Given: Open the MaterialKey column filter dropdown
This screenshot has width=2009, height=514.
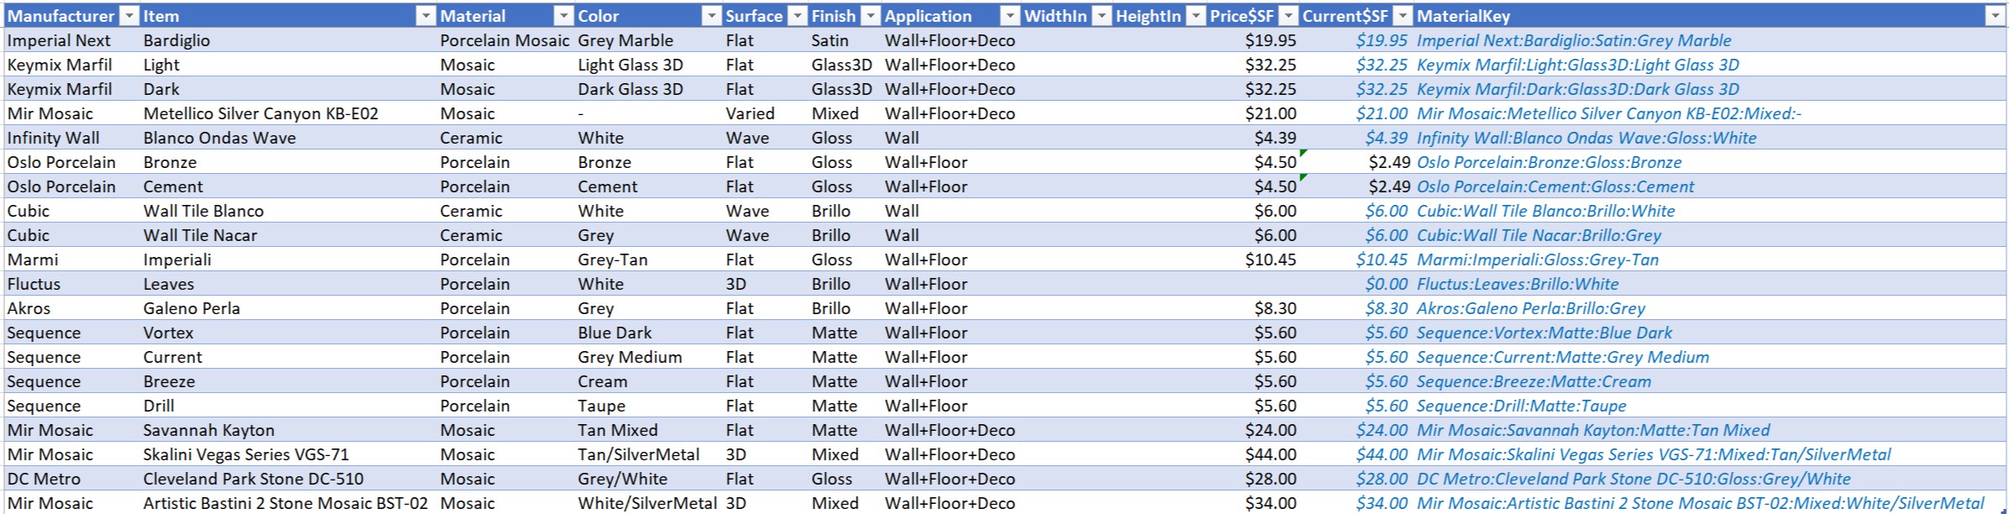Looking at the screenshot, I should (1996, 16).
